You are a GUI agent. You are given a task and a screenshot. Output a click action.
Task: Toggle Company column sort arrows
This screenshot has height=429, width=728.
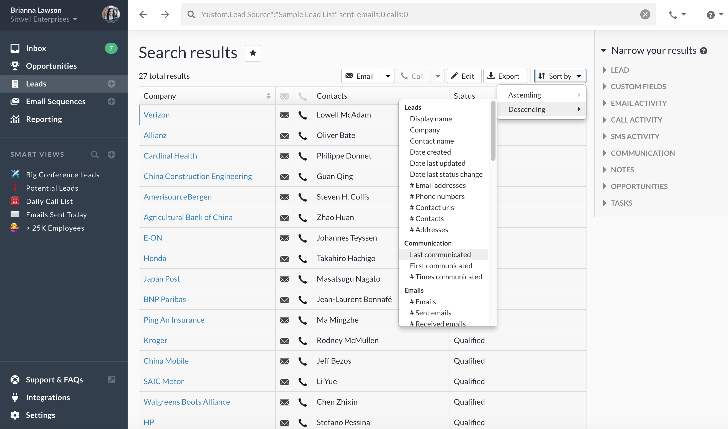pyautogui.click(x=268, y=96)
